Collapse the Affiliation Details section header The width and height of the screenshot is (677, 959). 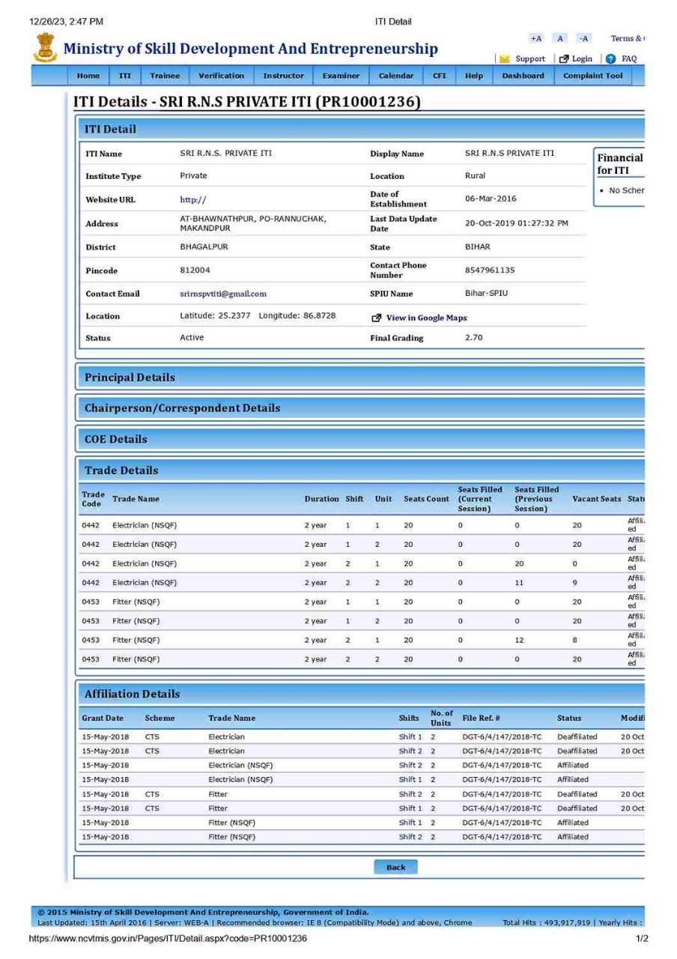(x=360, y=694)
